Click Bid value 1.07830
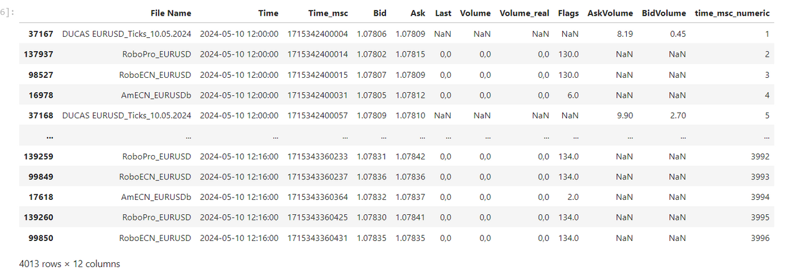Screen dimensions: 803x274 [372, 217]
